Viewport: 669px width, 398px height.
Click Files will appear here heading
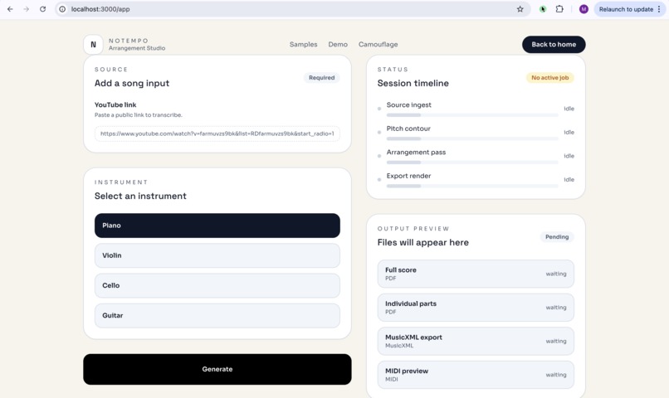[x=422, y=242]
